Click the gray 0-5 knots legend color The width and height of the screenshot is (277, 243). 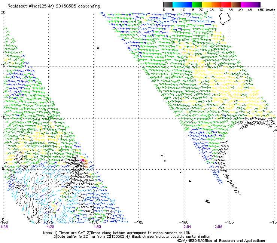tap(168, 4)
